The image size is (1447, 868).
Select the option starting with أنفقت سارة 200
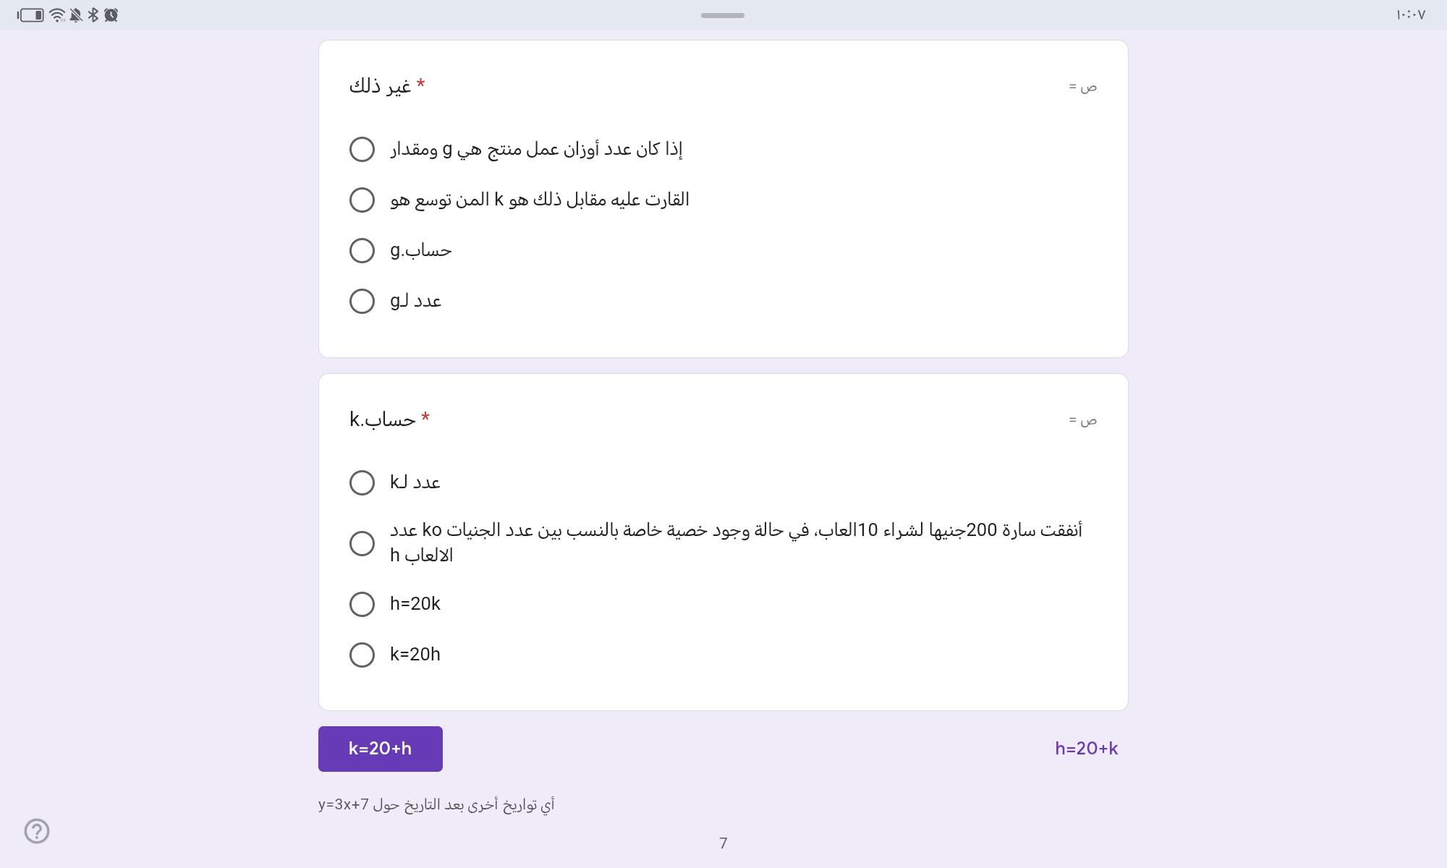[x=362, y=543]
